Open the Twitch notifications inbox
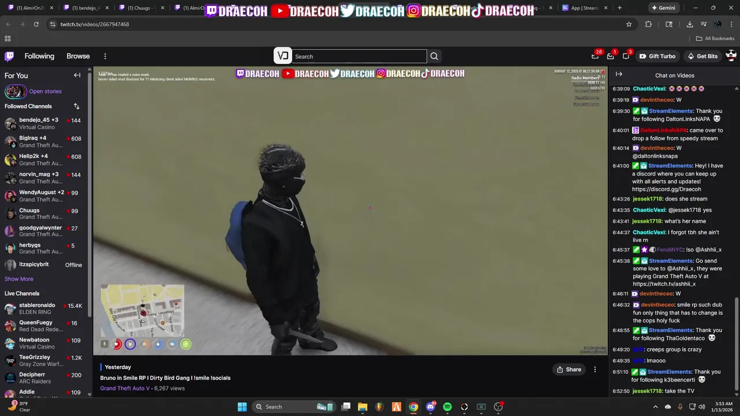 (x=610, y=56)
